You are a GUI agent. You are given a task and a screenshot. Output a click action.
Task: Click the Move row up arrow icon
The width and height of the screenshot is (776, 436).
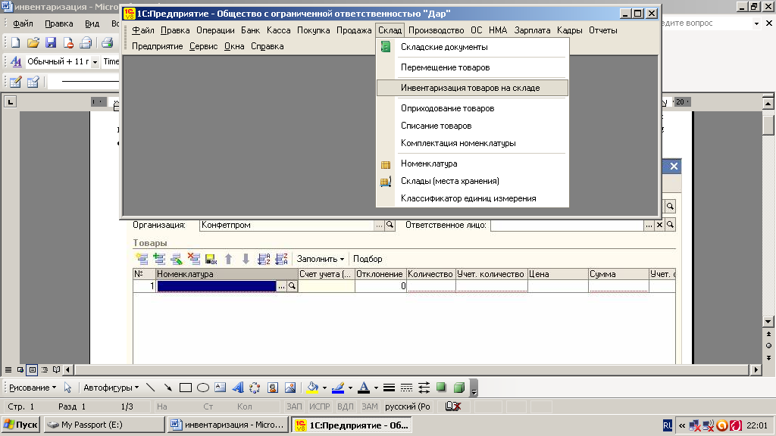click(229, 259)
